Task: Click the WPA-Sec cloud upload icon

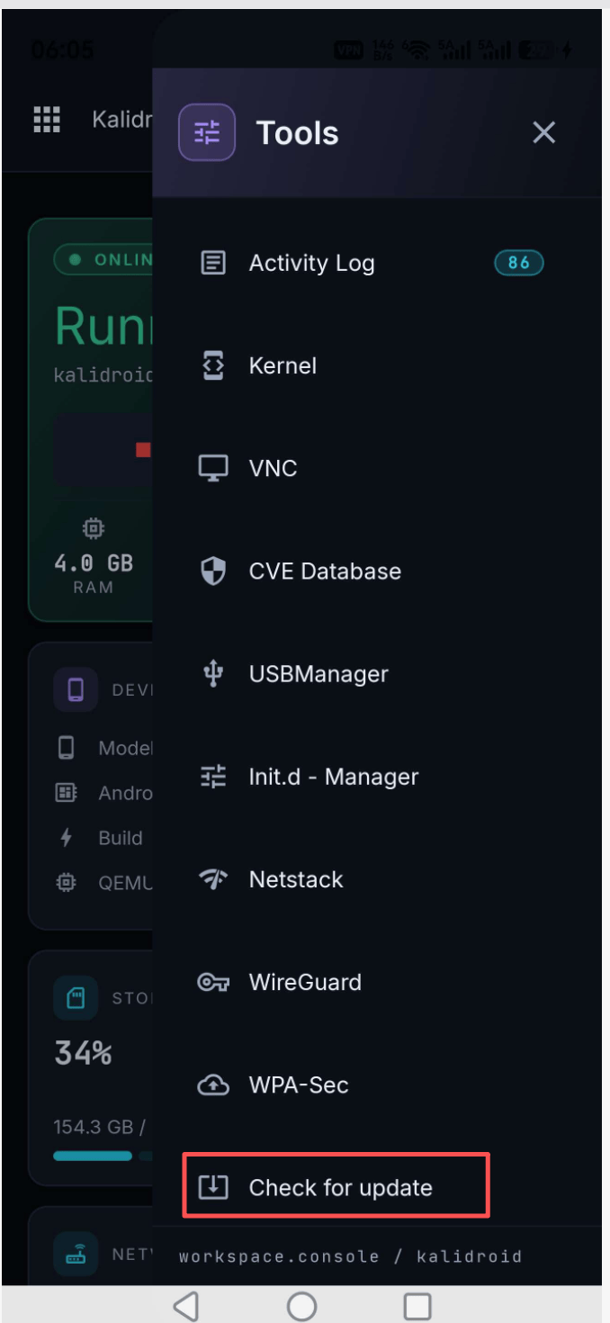Action: (213, 1084)
